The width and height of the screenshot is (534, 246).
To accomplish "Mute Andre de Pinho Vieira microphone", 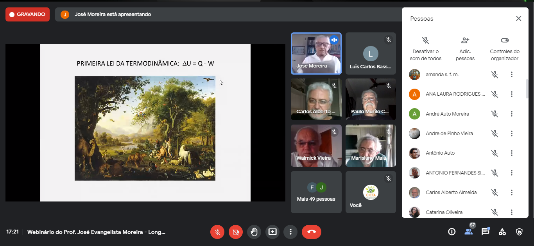I will pyautogui.click(x=495, y=134).
